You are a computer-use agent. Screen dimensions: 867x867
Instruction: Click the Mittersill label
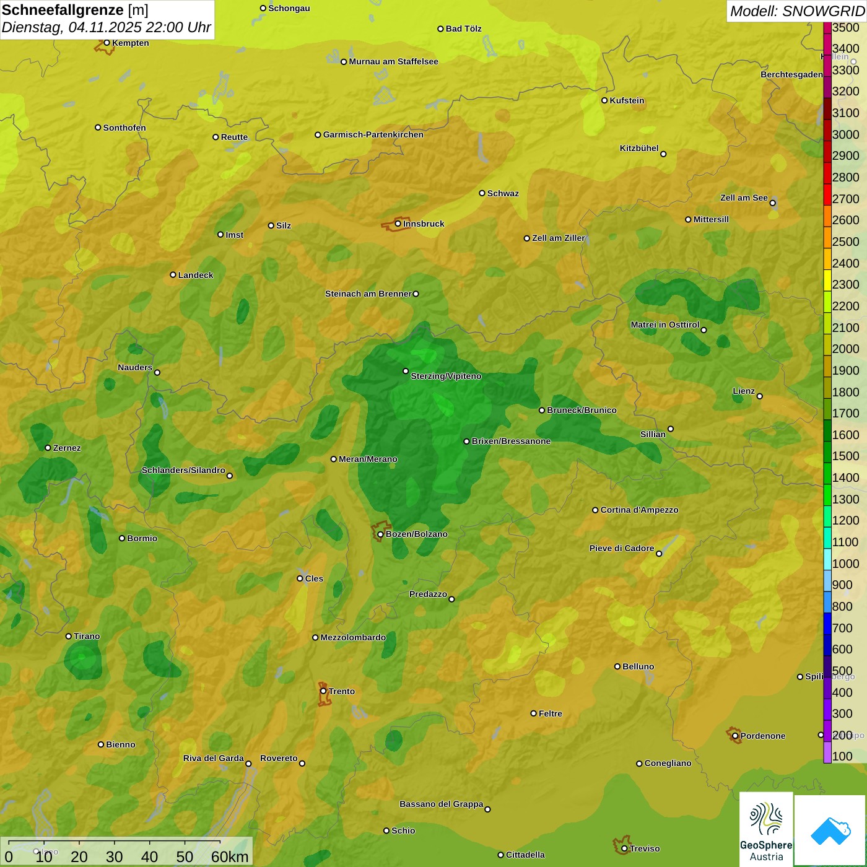click(x=711, y=219)
